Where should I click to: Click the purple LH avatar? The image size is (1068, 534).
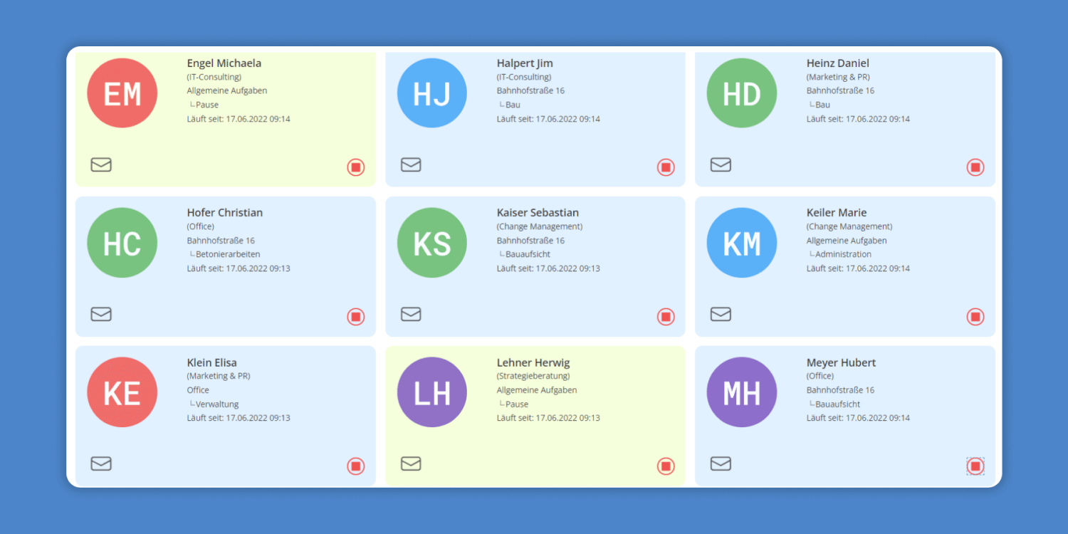(x=432, y=392)
